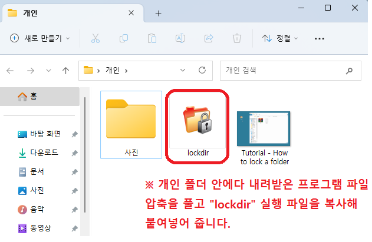Click the Cut scissors icon
Screen dimensions: 372x242
point(96,38)
